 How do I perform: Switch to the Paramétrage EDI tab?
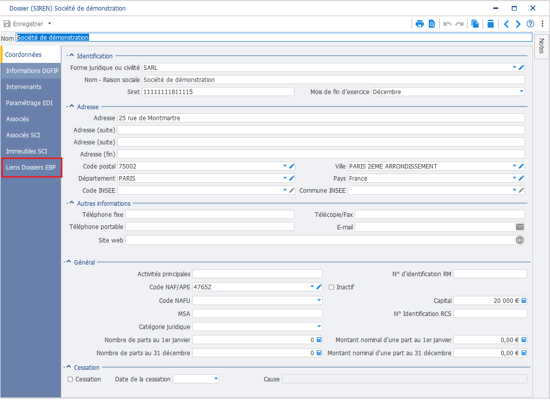[31, 103]
